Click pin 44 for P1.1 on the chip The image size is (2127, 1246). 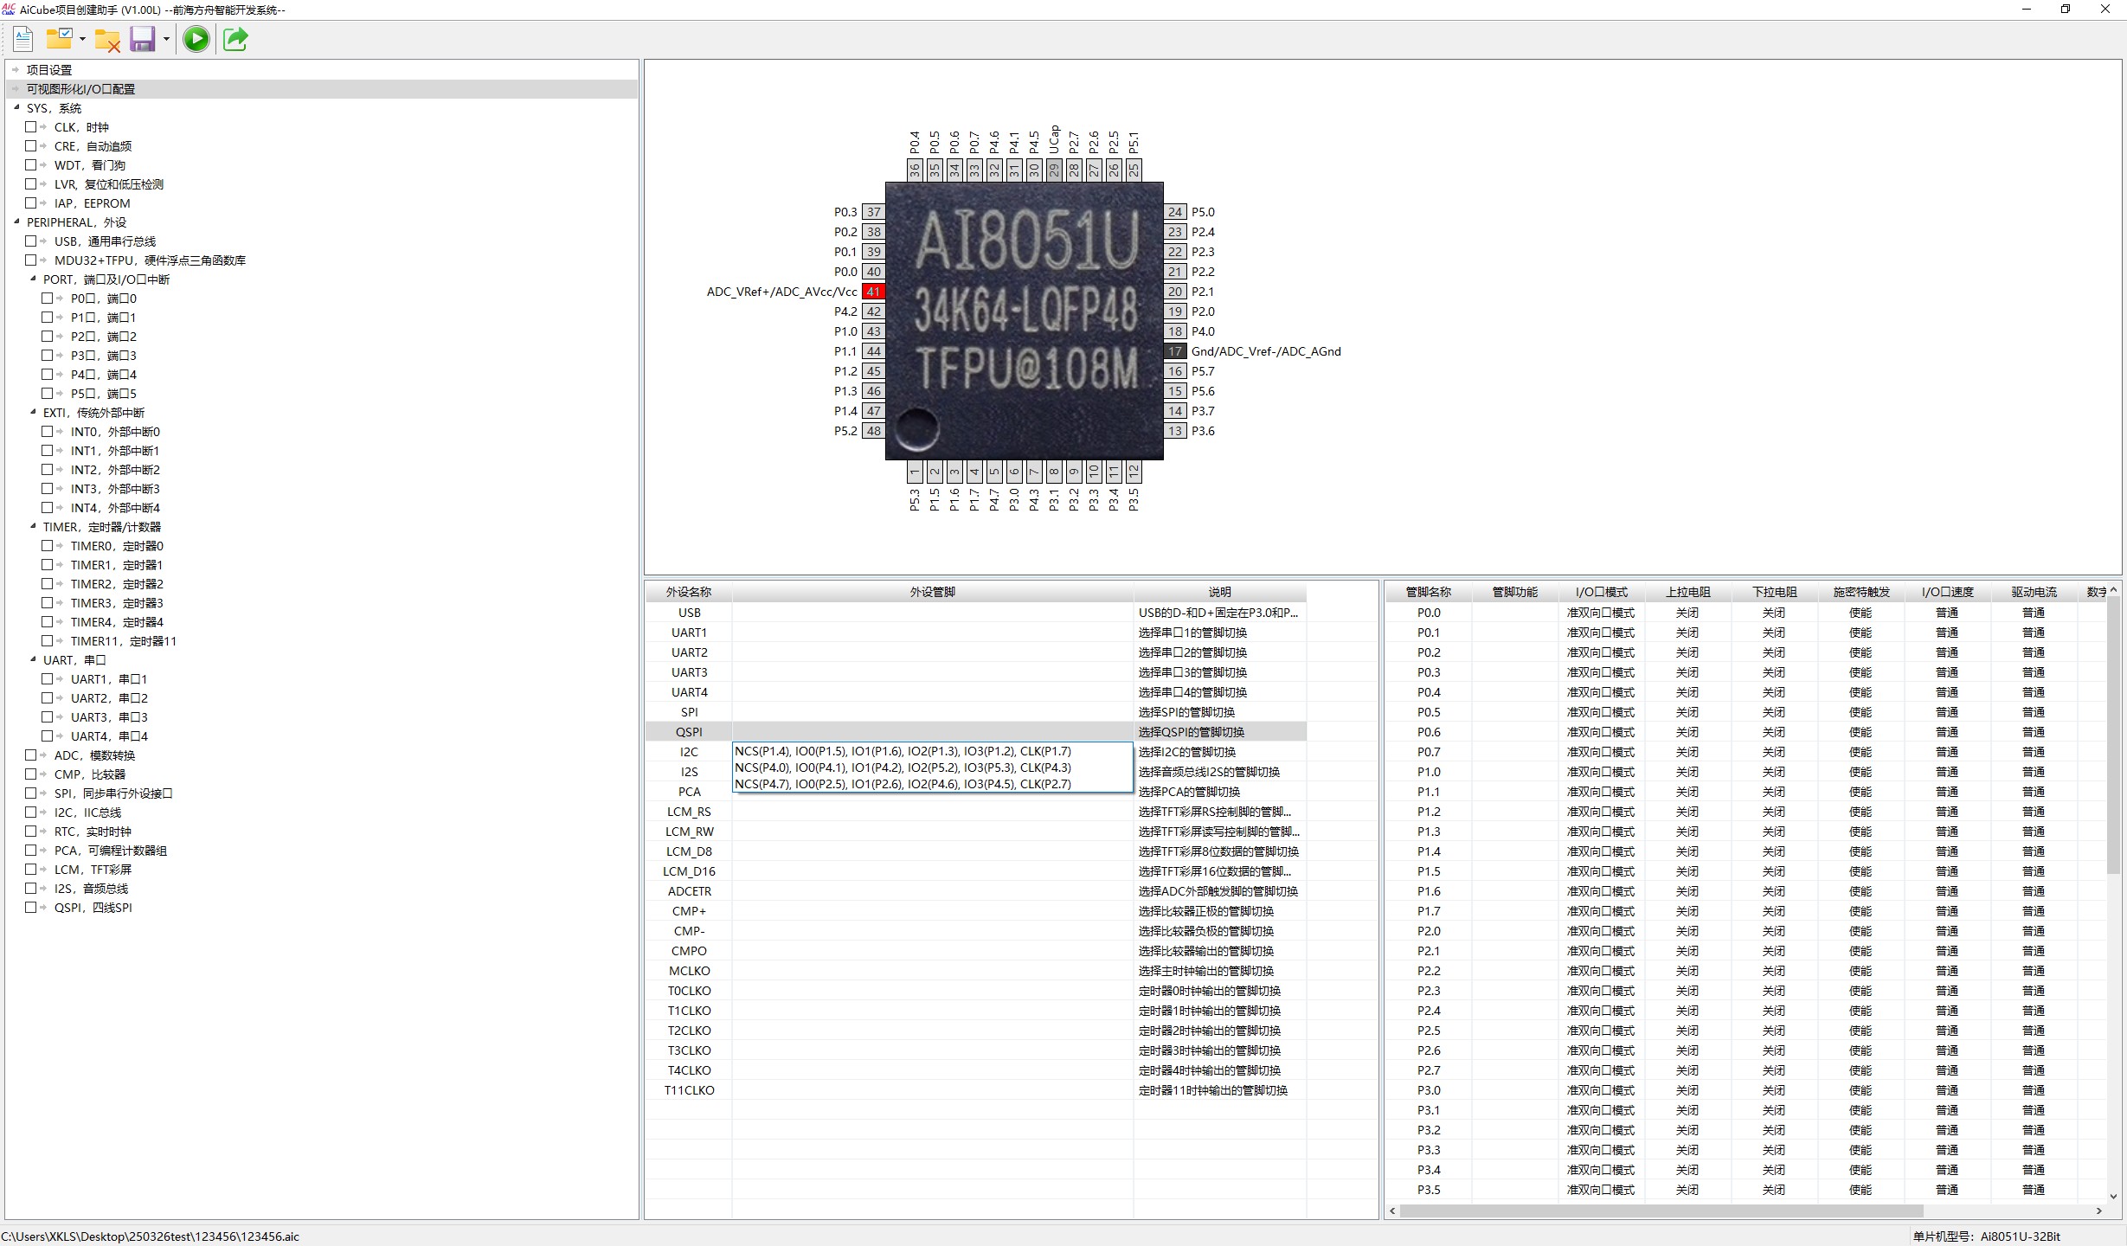(873, 351)
